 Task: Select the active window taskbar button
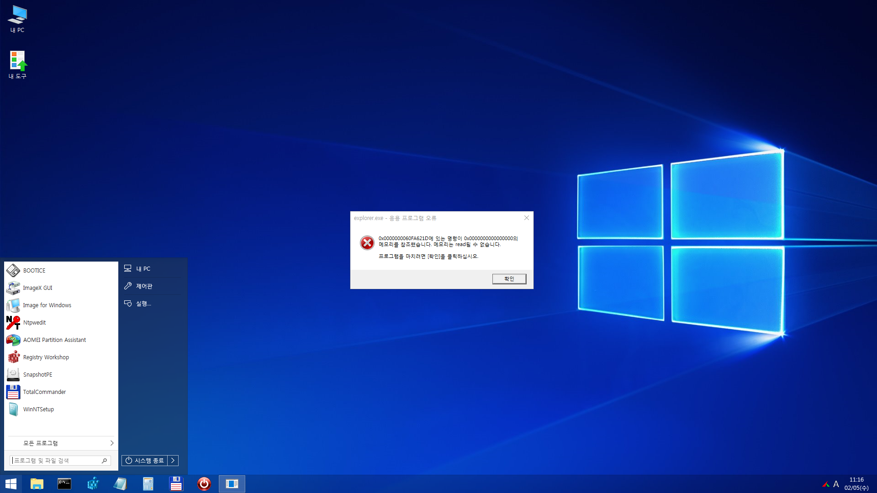tap(232, 484)
